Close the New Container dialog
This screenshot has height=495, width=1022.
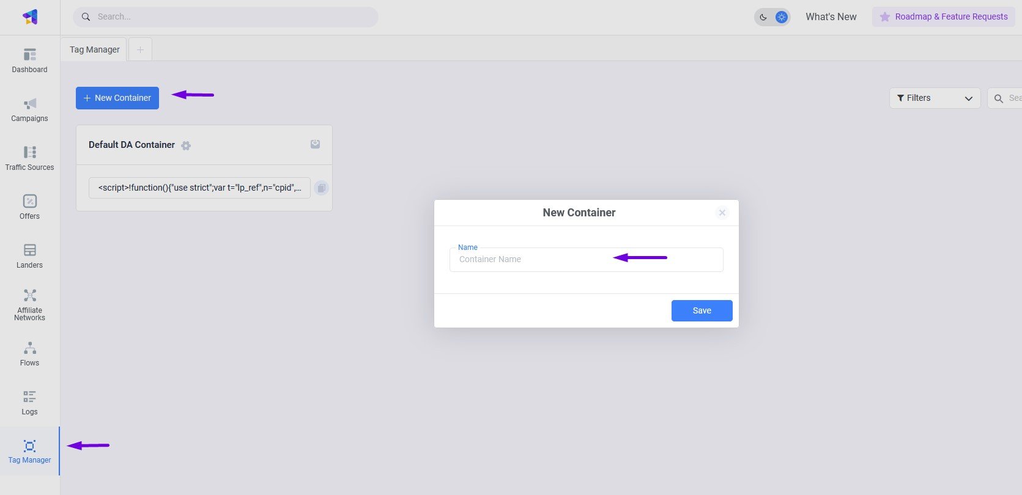coord(722,213)
